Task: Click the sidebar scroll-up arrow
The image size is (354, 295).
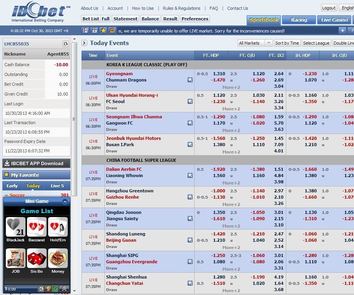Action: click(74, 39)
